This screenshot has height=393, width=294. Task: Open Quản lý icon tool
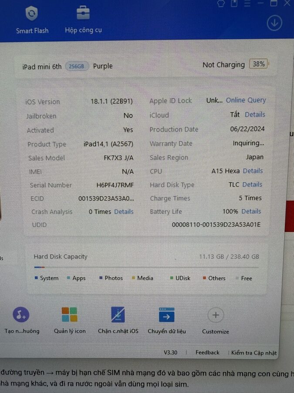pyautogui.click(x=70, y=321)
